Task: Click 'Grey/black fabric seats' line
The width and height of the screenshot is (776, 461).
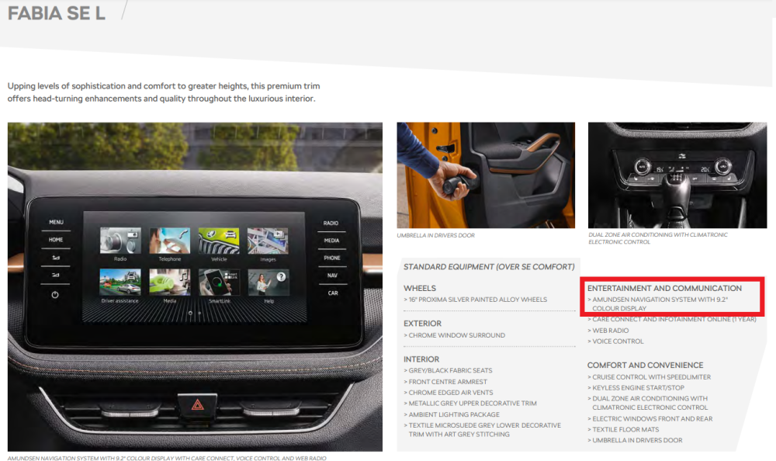Action: tap(448, 370)
